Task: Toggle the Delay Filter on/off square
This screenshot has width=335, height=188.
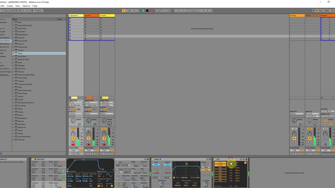Action: coord(174,178)
